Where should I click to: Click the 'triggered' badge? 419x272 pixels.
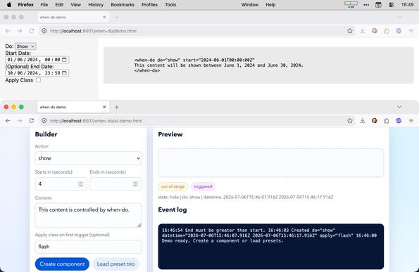pyautogui.click(x=203, y=187)
